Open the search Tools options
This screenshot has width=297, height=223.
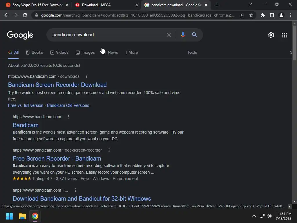192,52
